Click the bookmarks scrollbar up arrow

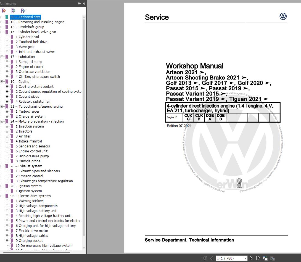(x=84, y=17)
